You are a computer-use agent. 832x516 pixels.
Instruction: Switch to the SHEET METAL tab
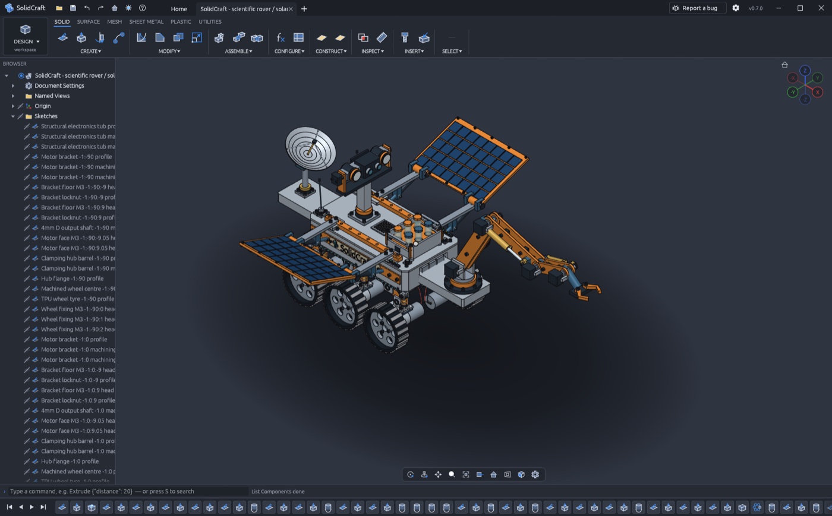coord(146,21)
